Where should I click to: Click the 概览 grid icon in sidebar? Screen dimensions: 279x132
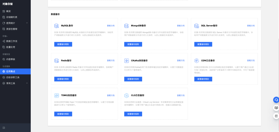tap(4, 11)
